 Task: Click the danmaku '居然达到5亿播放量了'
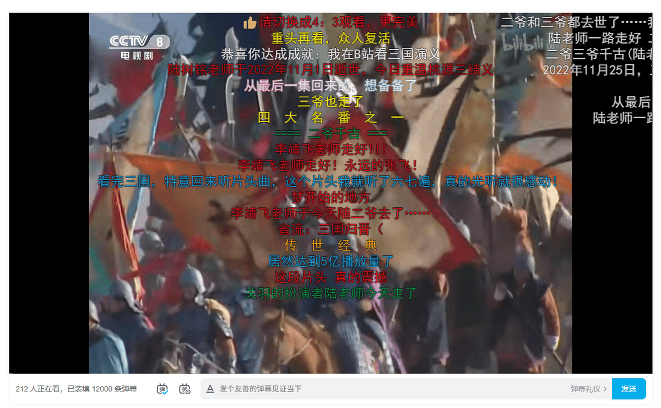point(330,261)
